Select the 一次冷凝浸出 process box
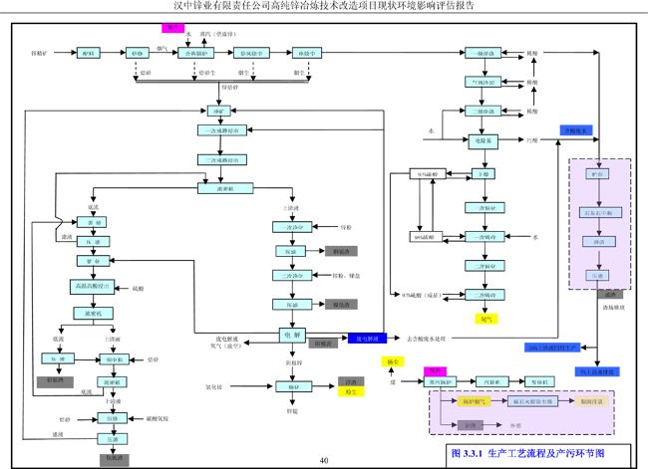This screenshot has width=648, height=469. click(219, 130)
